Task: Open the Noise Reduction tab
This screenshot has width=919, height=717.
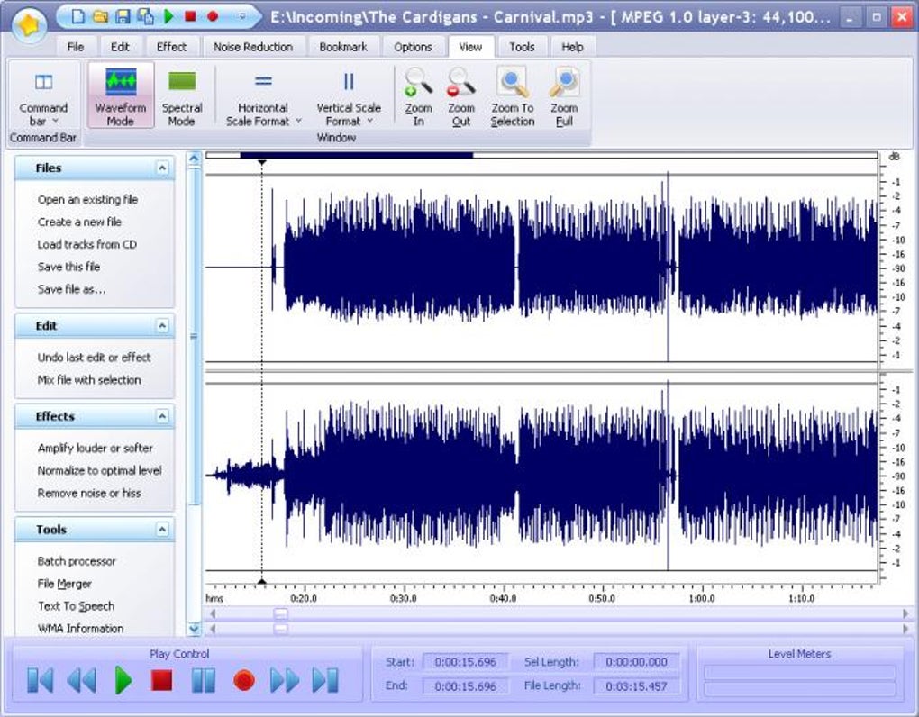Action: point(253,47)
